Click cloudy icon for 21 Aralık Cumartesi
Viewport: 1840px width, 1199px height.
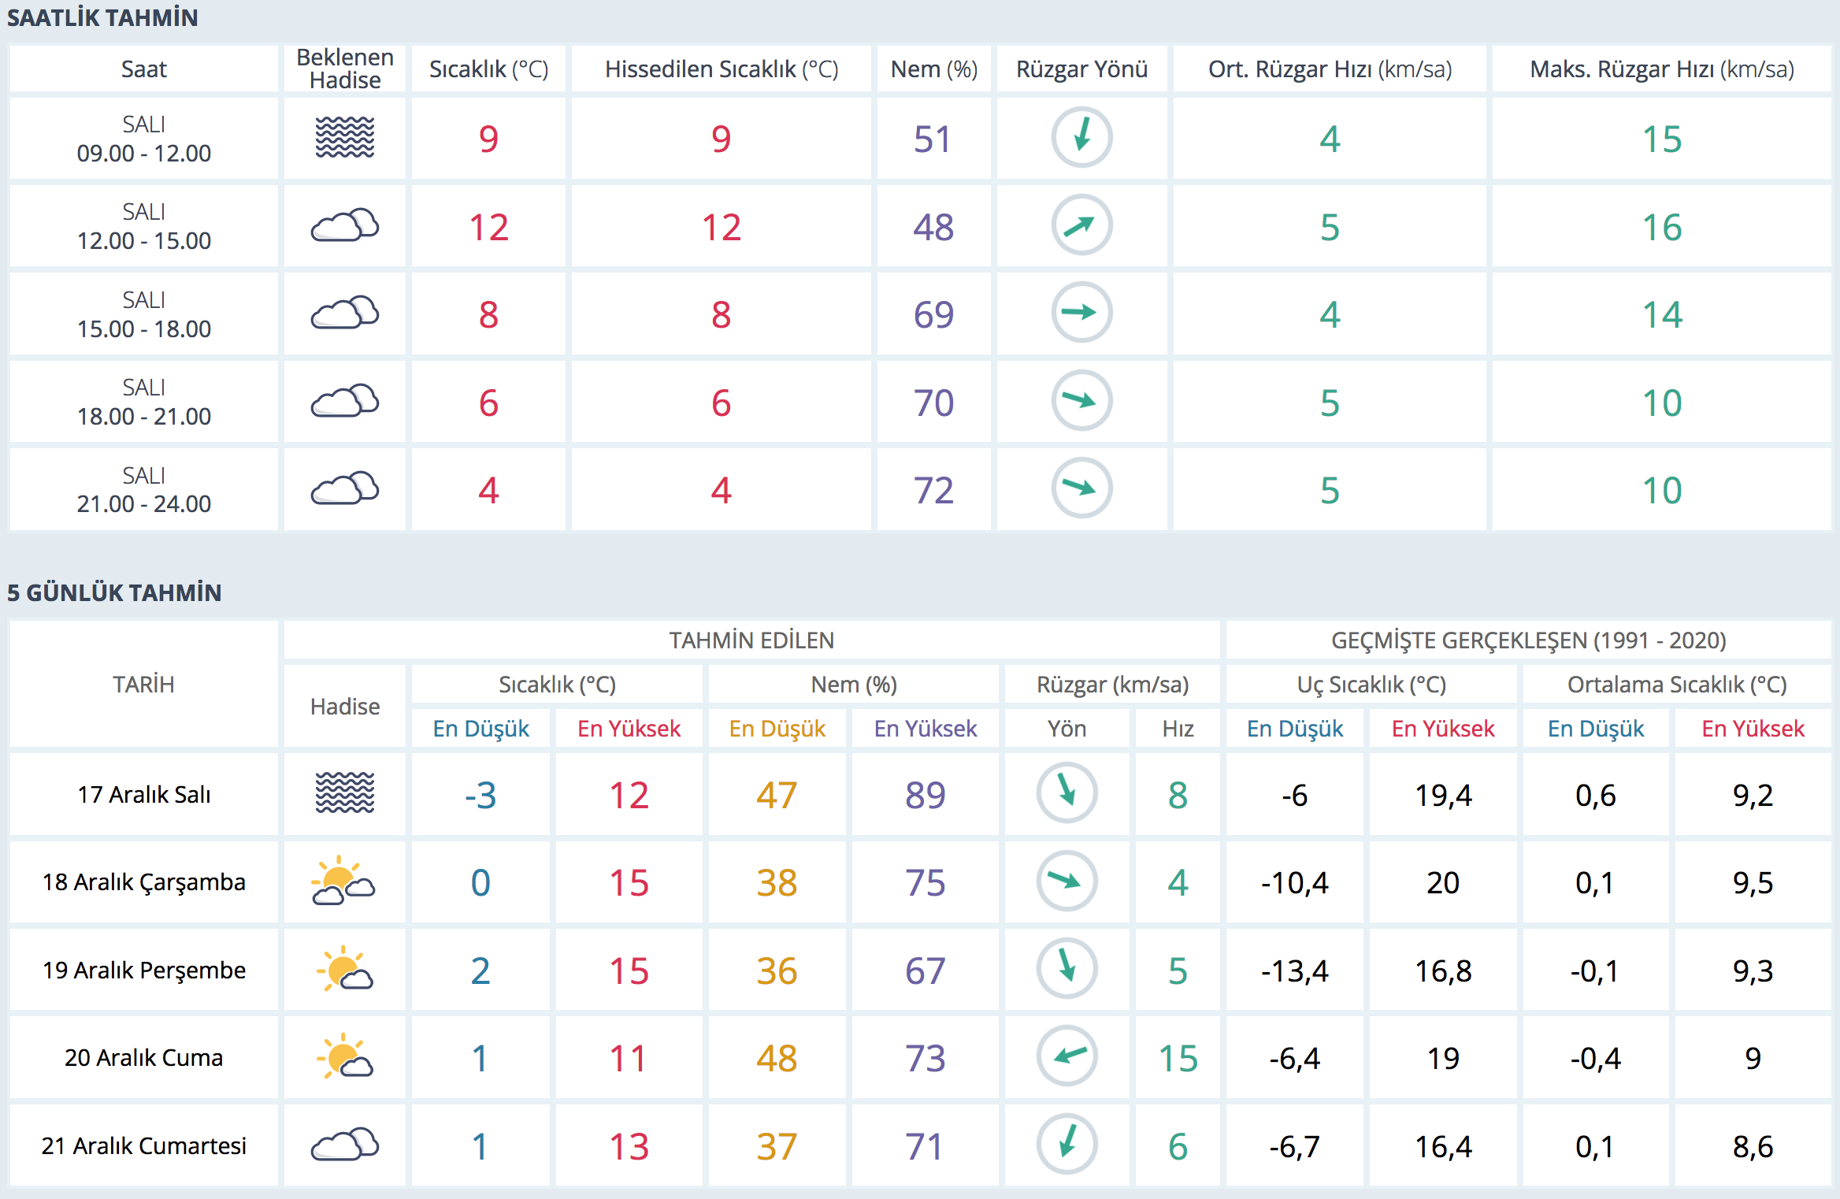pyautogui.click(x=344, y=1145)
